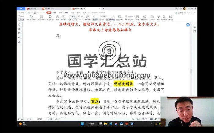Image resolution: width=214 pixels, height=133 pixels.
Task: Open the WPS app from taskbar
Action: coord(127,124)
